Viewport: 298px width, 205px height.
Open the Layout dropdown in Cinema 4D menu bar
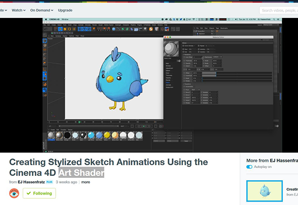[271, 25]
